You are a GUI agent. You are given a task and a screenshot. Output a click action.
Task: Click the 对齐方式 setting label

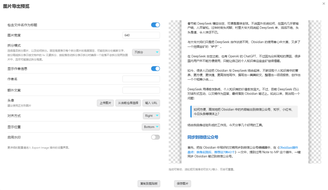[14, 116]
